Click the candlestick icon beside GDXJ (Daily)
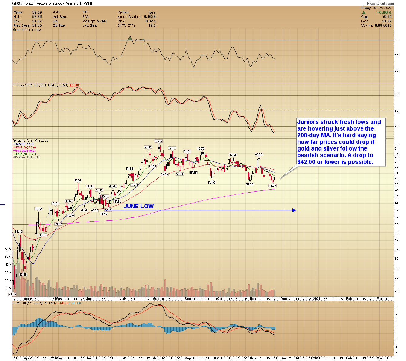406x361 pixels. [x=14, y=141]
